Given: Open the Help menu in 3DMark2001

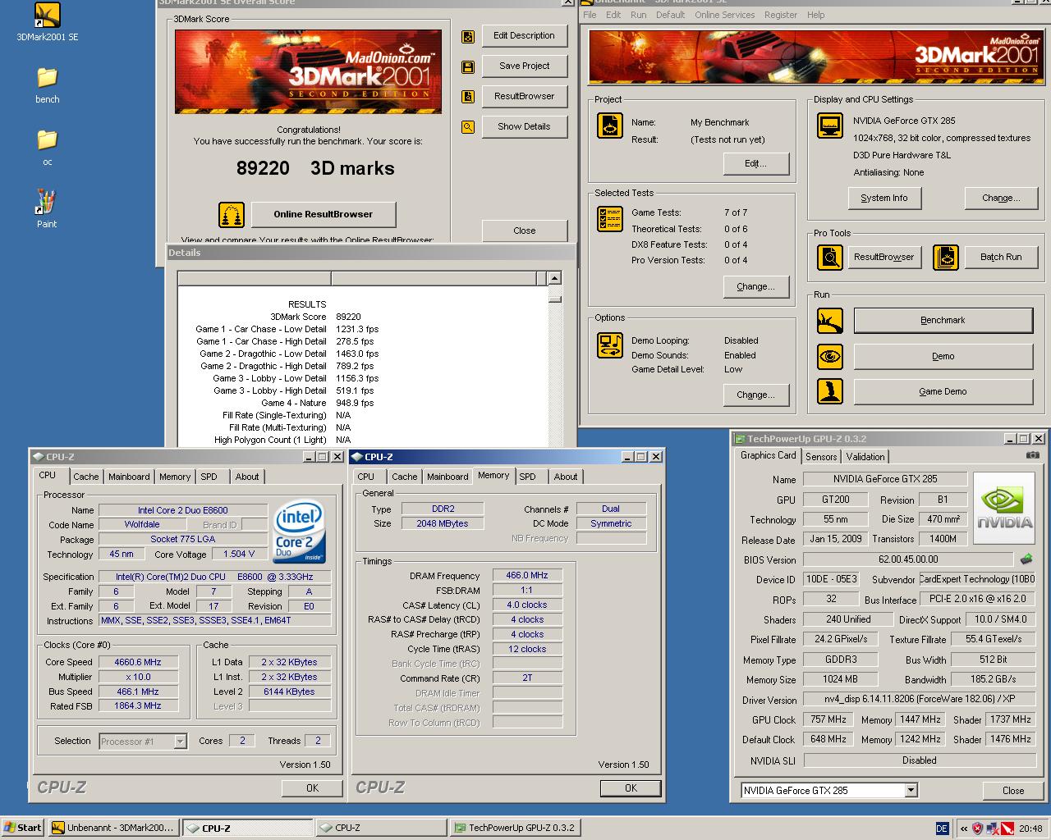Looking at the screenshot, I should pyautogui.click(x=815, y=15).
